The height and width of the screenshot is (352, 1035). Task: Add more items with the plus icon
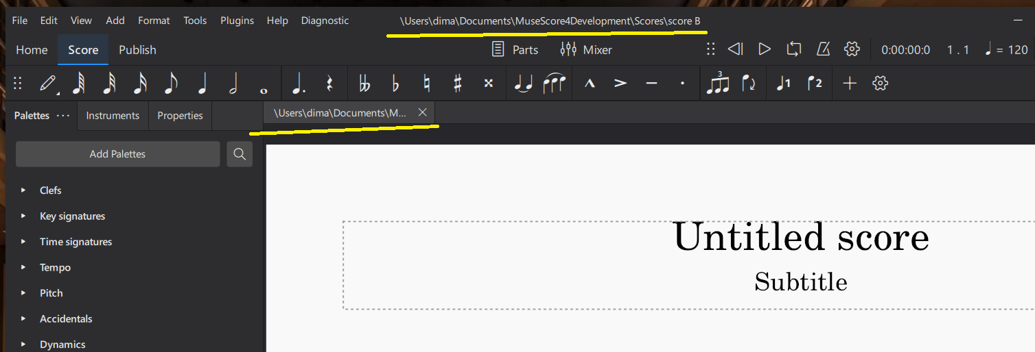pos(850,84)
